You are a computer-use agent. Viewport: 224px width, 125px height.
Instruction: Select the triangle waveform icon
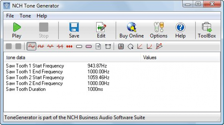coord(50,46)
